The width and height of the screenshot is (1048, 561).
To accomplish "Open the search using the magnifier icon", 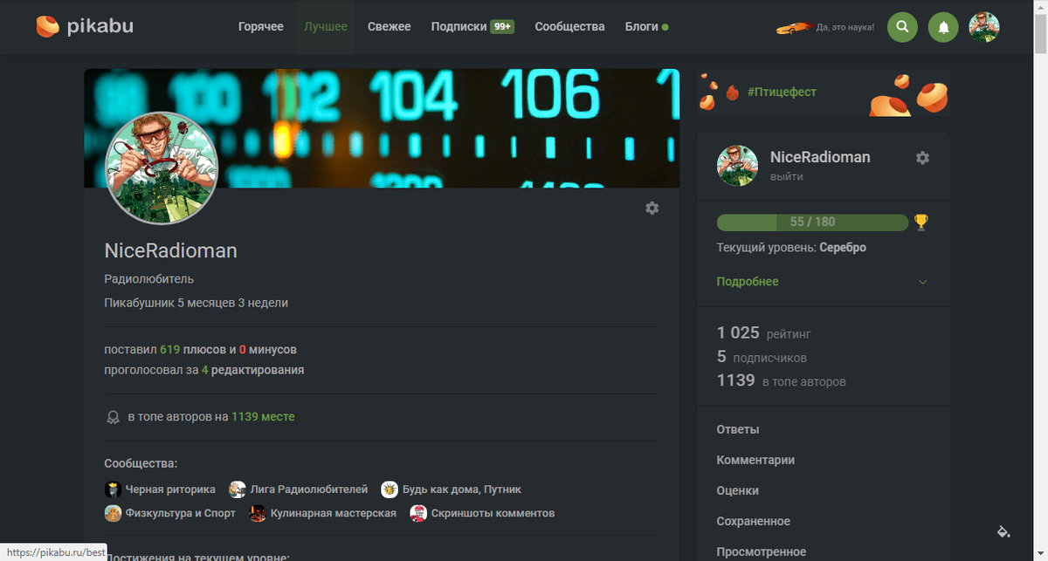I will pyautogui.click(x=902, y=27).
